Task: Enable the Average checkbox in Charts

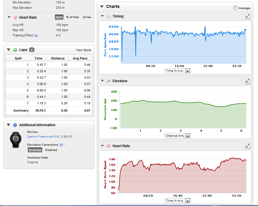Action: [x=235, y=8]
